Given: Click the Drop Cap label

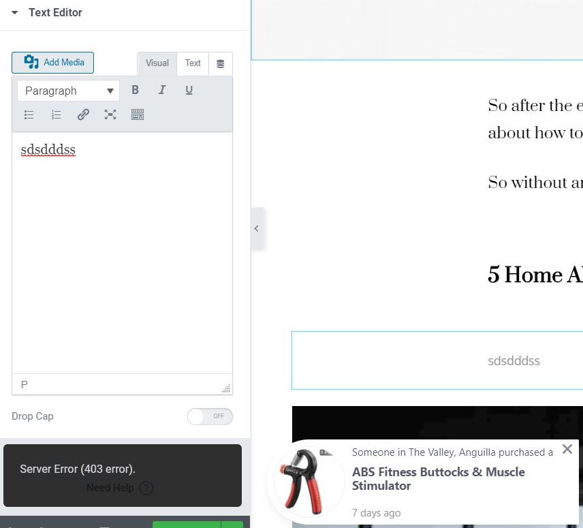Looking at the screenshot, I should [x=33, y=416].
